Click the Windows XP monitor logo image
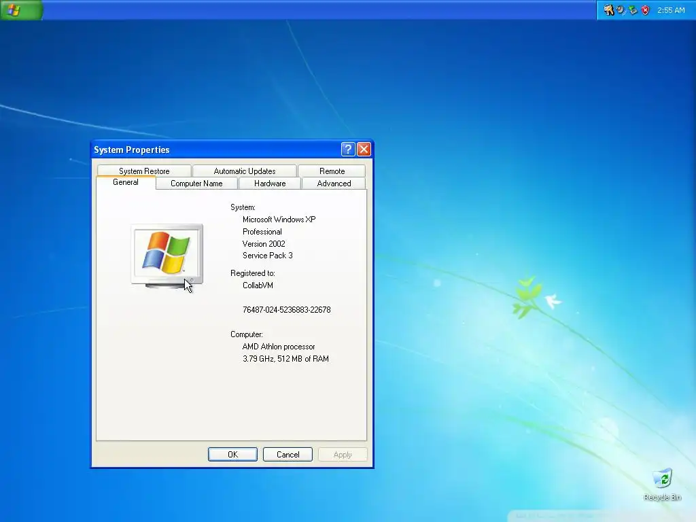 pos(167,256)
